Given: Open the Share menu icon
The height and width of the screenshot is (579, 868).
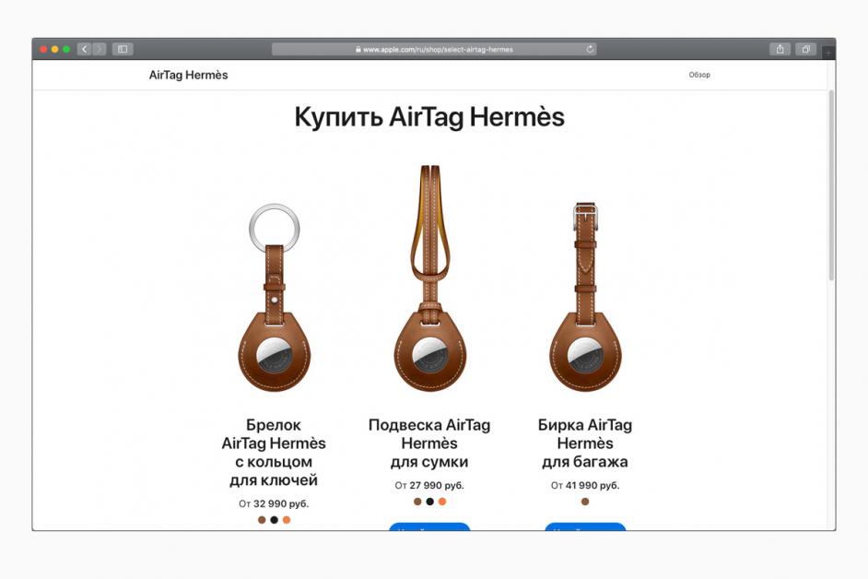Looking at the screenshot, I should 780,49.
